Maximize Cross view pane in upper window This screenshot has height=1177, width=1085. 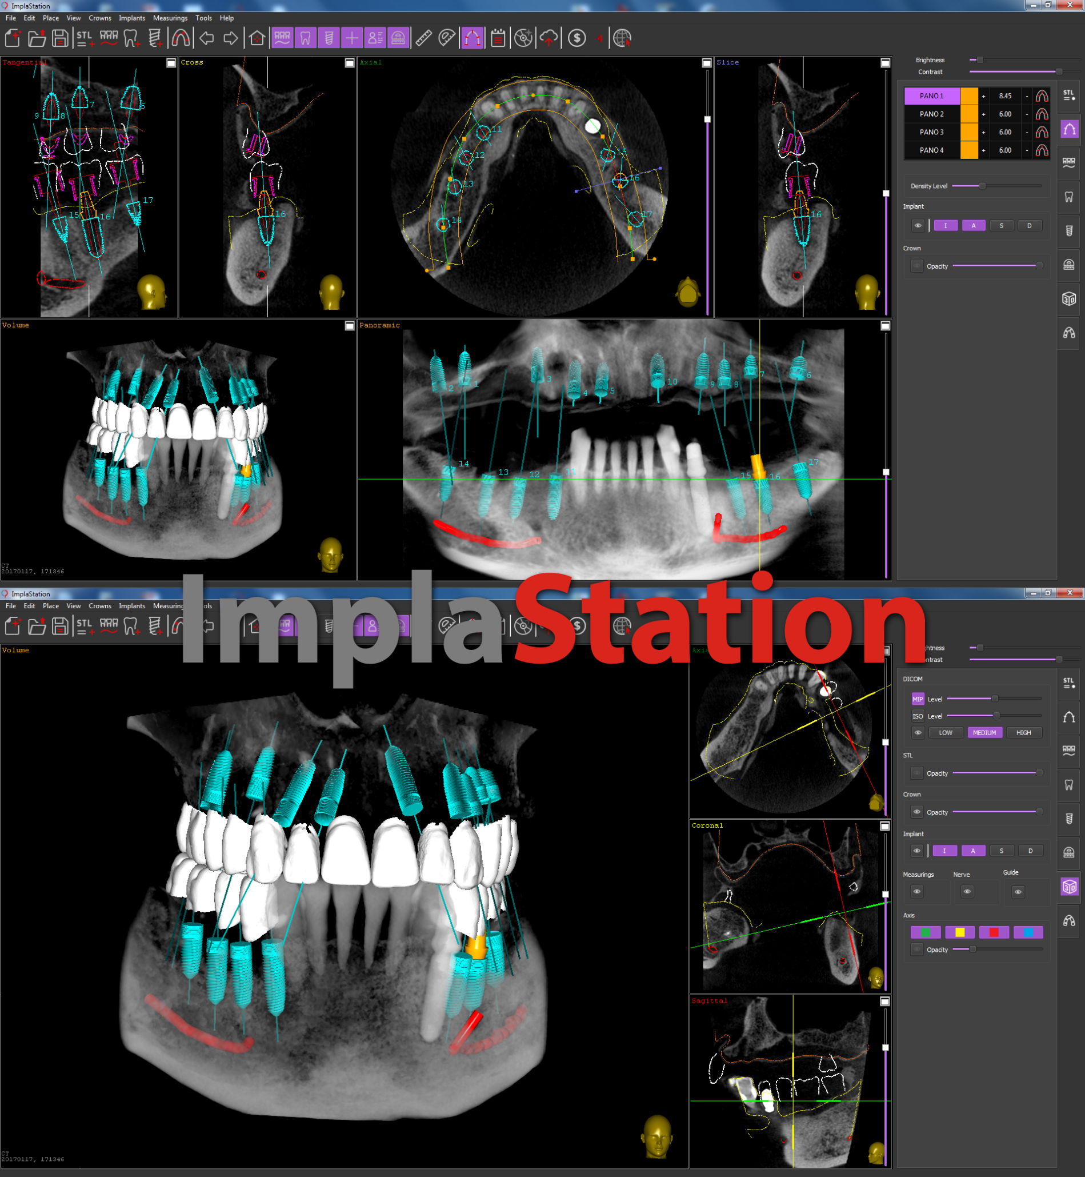[350, 63]
